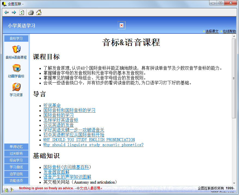Open the 音标&语音课程 sidebar icon

(x=16, y=49)
